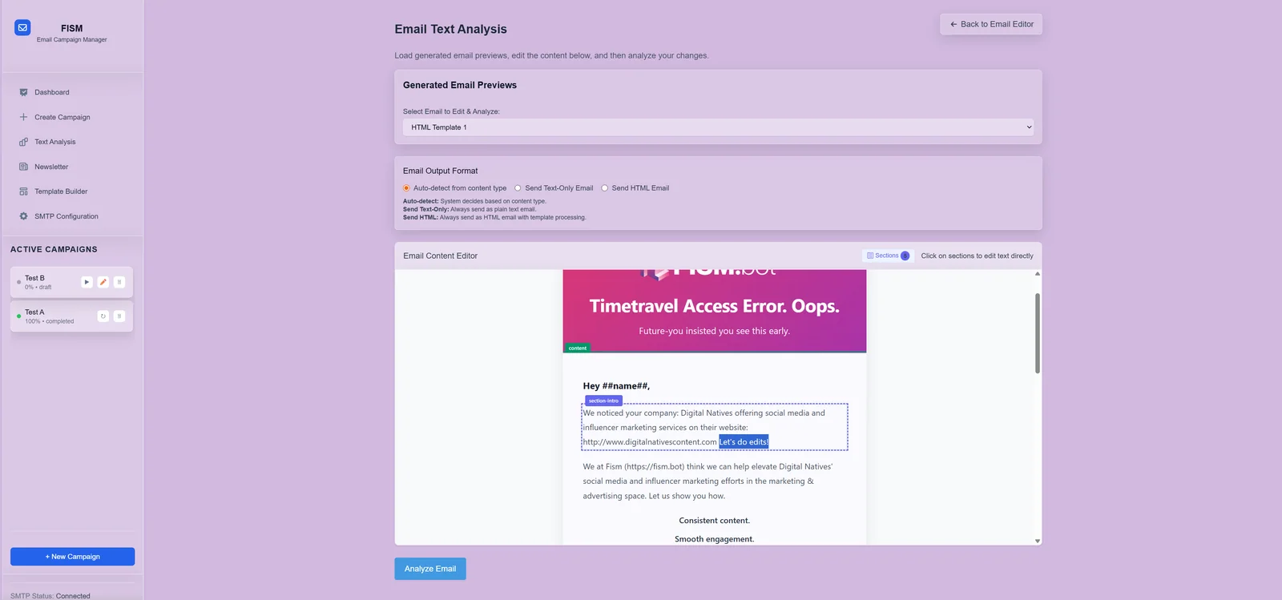The width and height of the screenshot is (1282, 600).
Task: Select Send Text-Only Email option
Action: 518,188
